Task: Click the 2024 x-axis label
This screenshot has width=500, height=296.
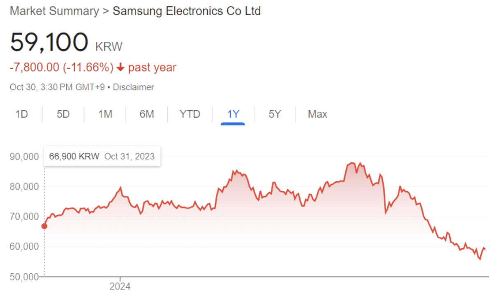Action: (120, 286)
